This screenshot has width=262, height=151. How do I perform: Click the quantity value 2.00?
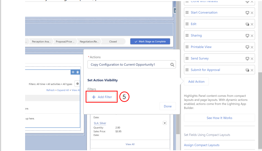[x=118, y=128]
